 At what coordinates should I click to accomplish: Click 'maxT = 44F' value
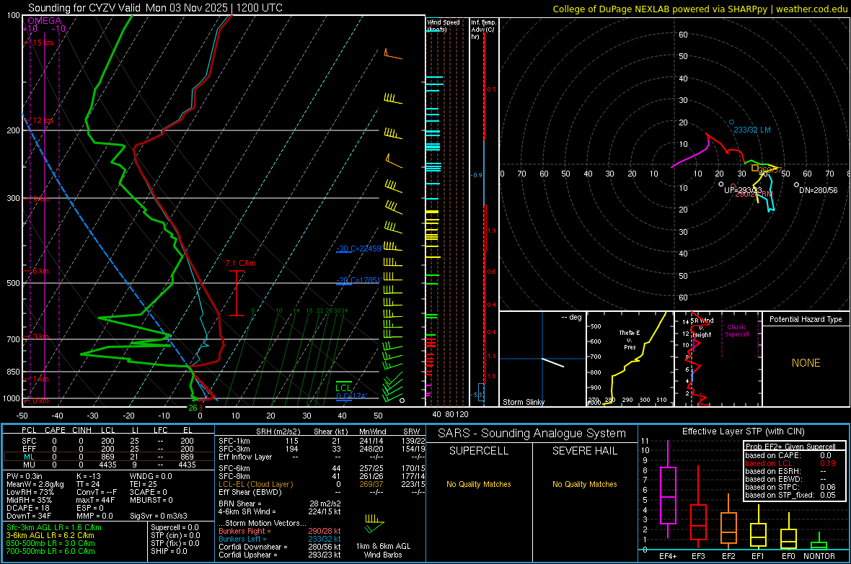95,500
